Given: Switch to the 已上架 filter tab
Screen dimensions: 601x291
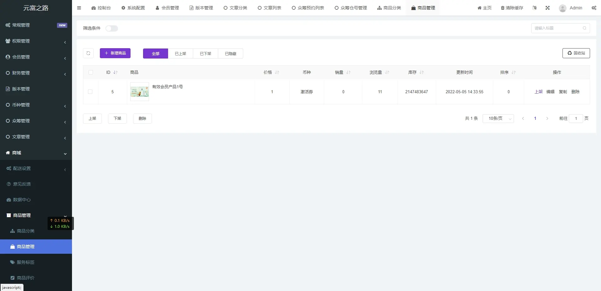Looking at the screenshot, I should coord(180,54).
